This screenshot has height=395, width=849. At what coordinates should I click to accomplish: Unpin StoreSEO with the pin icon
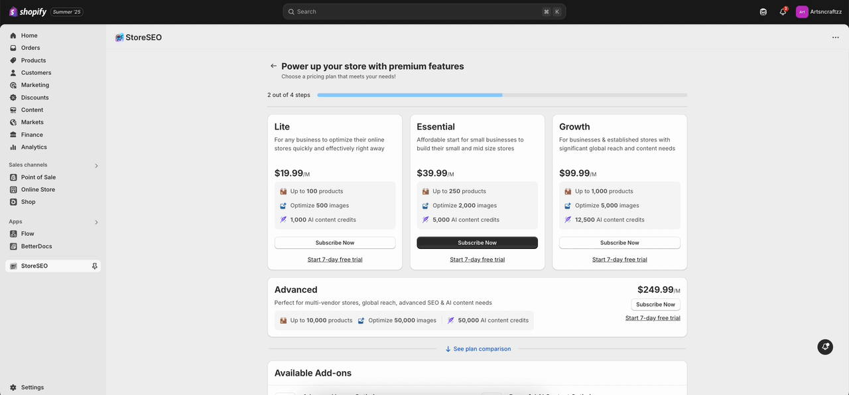[95, 266]
